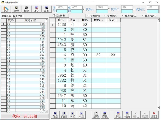Select table row with 序号 4382
Image resolution: width=161 pixels, height=120 pixels.
(x=85, y=80)
